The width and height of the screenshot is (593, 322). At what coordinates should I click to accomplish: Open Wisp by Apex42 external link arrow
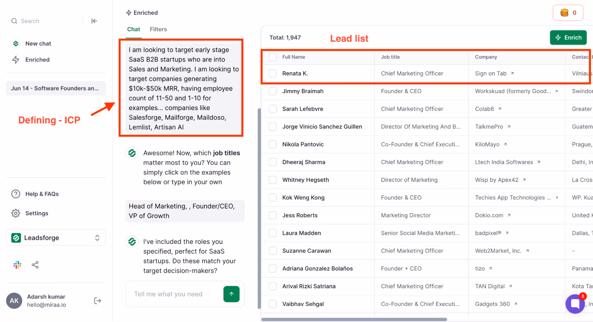pyautogui.click(x=524, y=180)
